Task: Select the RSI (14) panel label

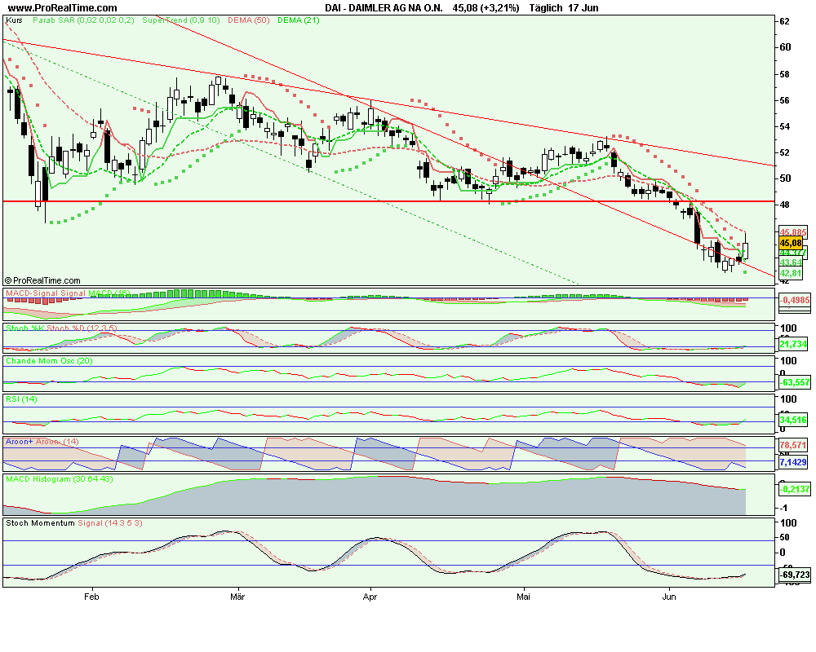Action: click(x=21, y=399)
